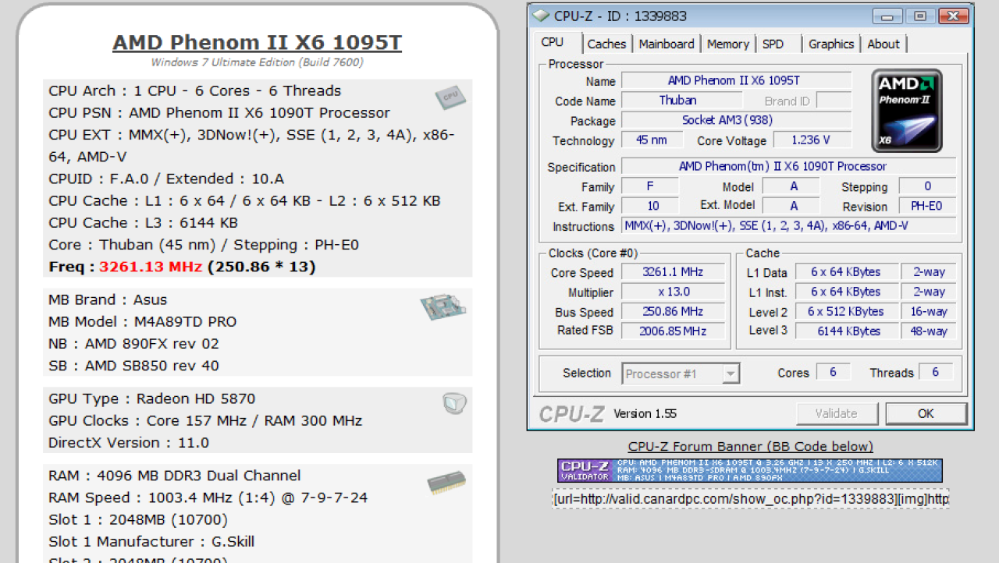Click the CPU chip icon beside CPU Arch
The image size is (999, 563).
pyautogui.click(x=450, y=97)
